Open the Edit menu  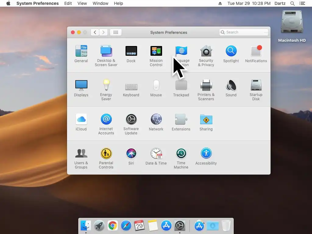68,3
